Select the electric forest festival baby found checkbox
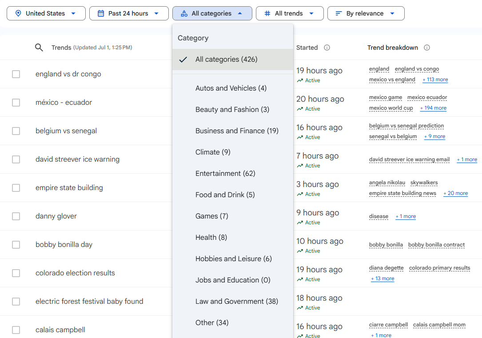 [x=16, y=302]
